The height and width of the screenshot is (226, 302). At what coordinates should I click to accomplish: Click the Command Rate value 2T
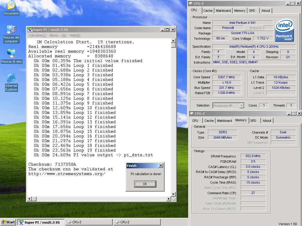(253, 193)
